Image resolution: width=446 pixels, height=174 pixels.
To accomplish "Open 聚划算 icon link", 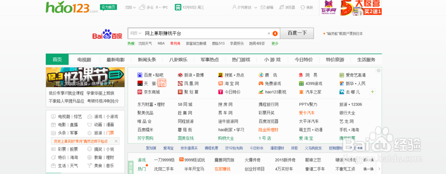I will [x=180, y=92].
